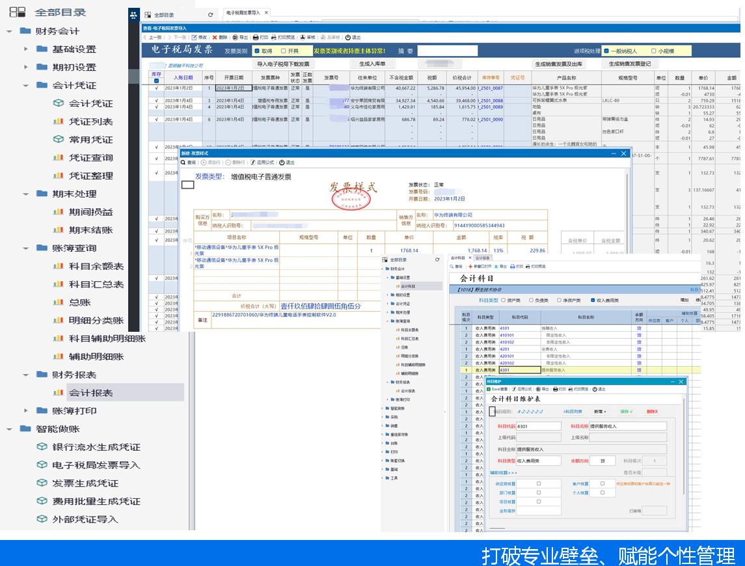Click 打印预览 in invoice import toolbar
745x566 pixels.
[283, 38]
